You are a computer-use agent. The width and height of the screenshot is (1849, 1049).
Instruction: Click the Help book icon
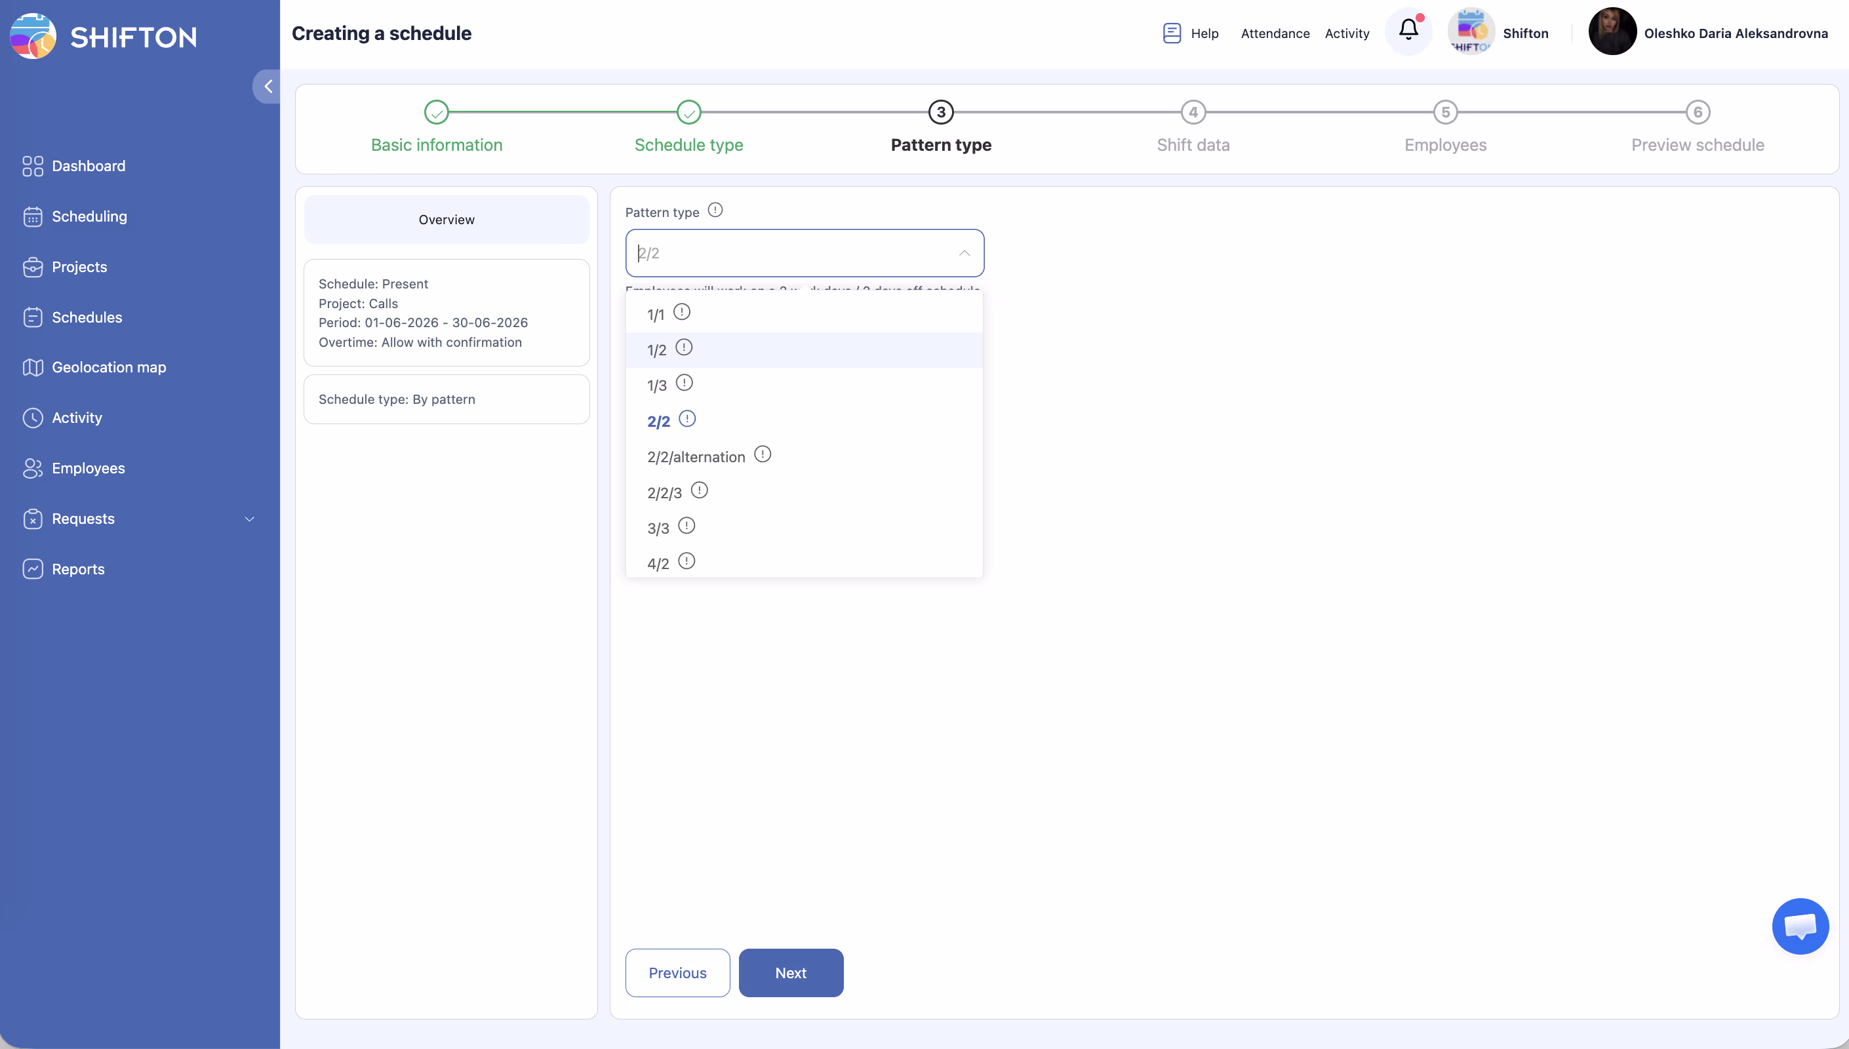(x=1171, y=33)
